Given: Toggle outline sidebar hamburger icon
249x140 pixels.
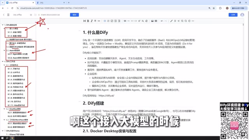Looking at the screenshot, I should 8,15.
